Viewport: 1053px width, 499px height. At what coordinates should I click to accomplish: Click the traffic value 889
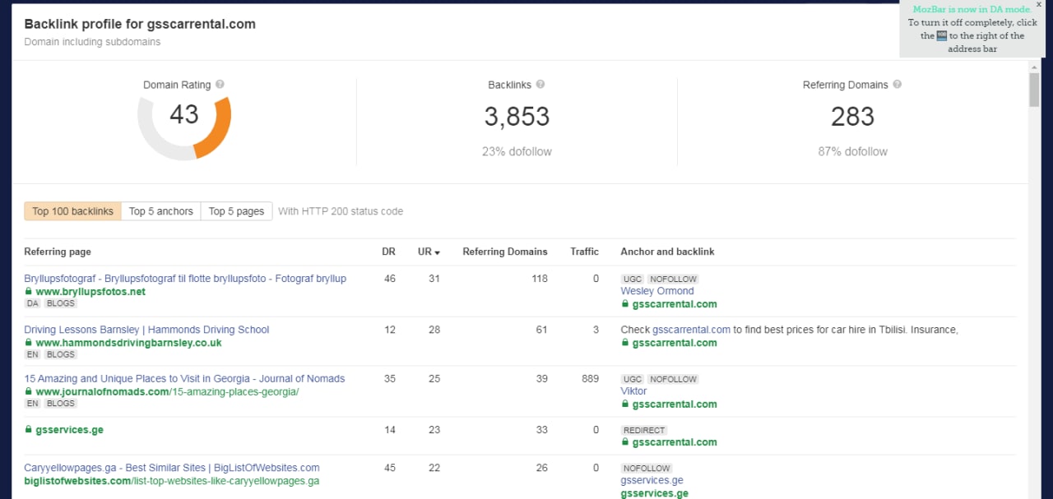(590, 379)
